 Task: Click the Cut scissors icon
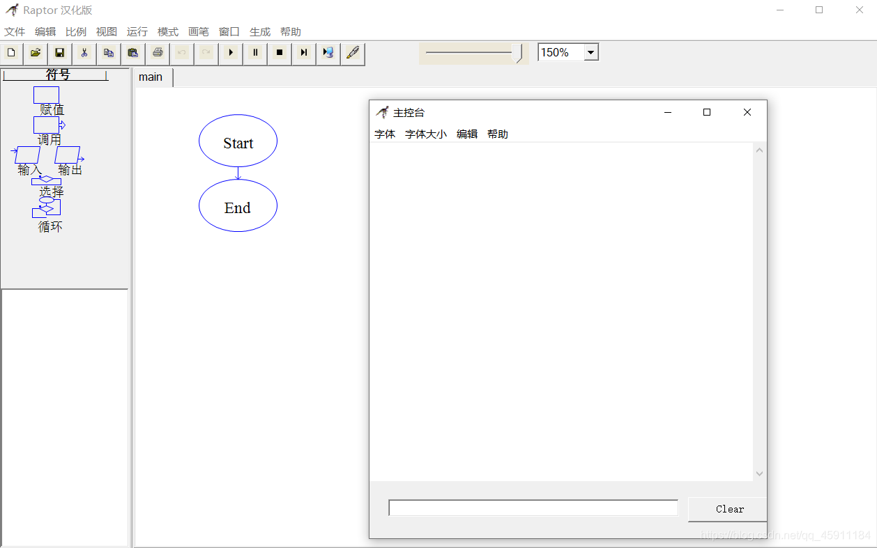[x=84, y=53]
